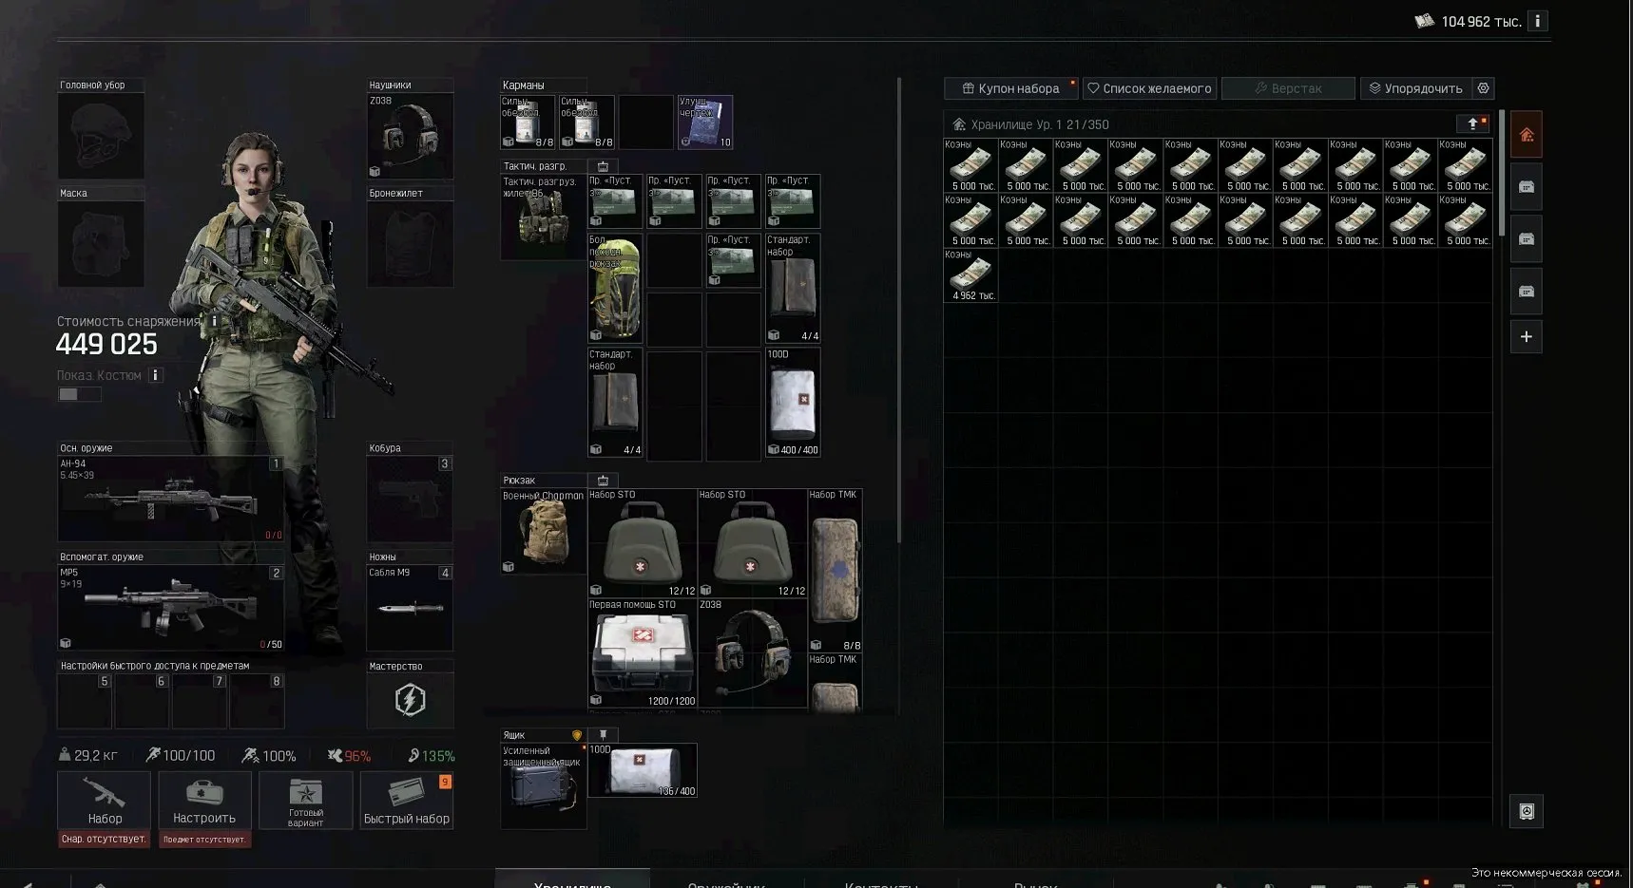Click the 100/100 stamina stat
This screenshot has width=1633, height=888.
coord(181,756)
